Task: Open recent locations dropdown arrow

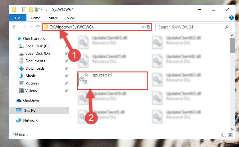Action: click(31, 27)
